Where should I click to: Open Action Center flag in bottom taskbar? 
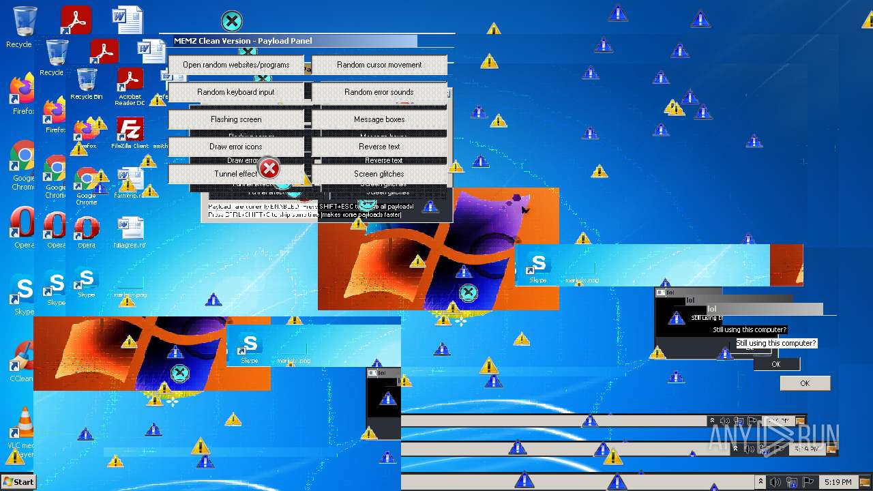pyautogui.click(x=809, y=482)
